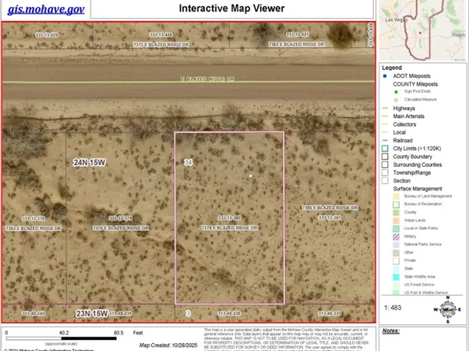The image size is (469, 351).
Task: Click the Main Arterials line symbol
Action: pos(386,116)
